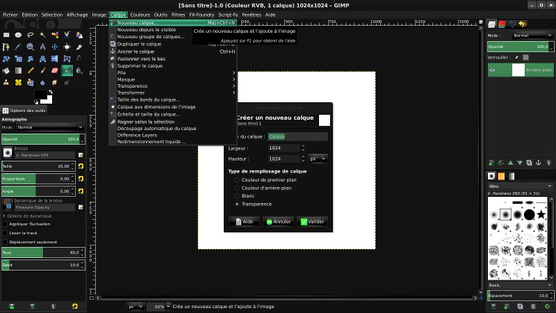Lower layer green down arrow
The image size is (556, 313).
[520, 163]
